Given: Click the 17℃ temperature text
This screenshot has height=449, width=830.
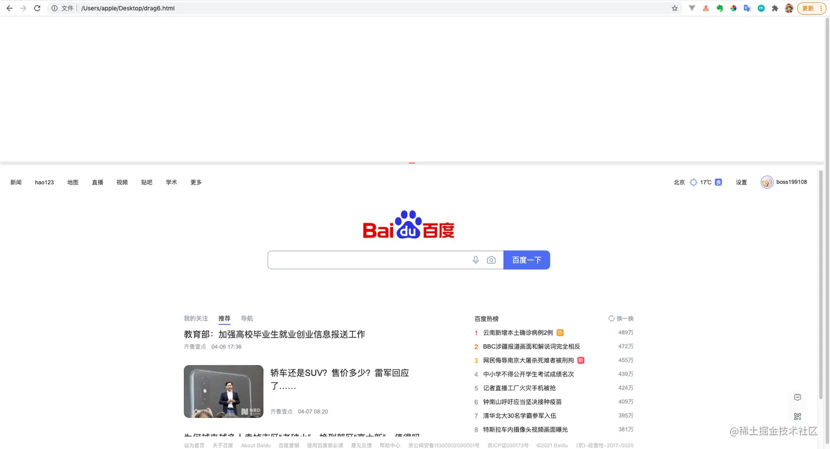Looking at the screenshot, I should pyautogui.click(x=706, y=182).
